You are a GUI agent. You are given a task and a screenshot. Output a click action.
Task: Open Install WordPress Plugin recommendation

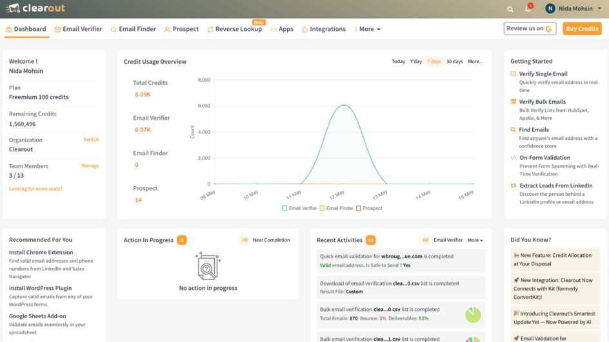point(41,288)
